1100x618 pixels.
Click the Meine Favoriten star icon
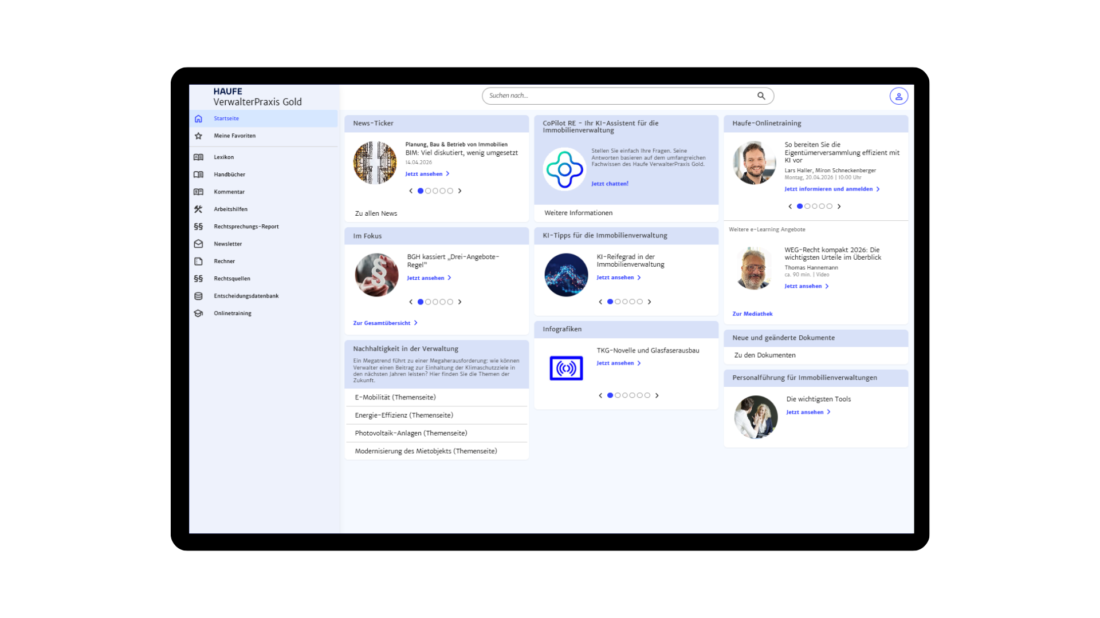coord(198,136)
